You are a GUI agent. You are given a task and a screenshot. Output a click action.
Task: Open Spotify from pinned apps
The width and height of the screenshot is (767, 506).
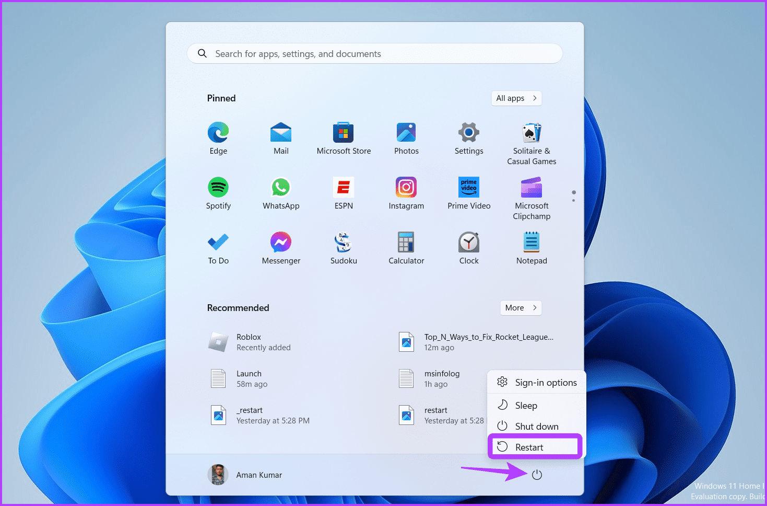tap(218, 193)
